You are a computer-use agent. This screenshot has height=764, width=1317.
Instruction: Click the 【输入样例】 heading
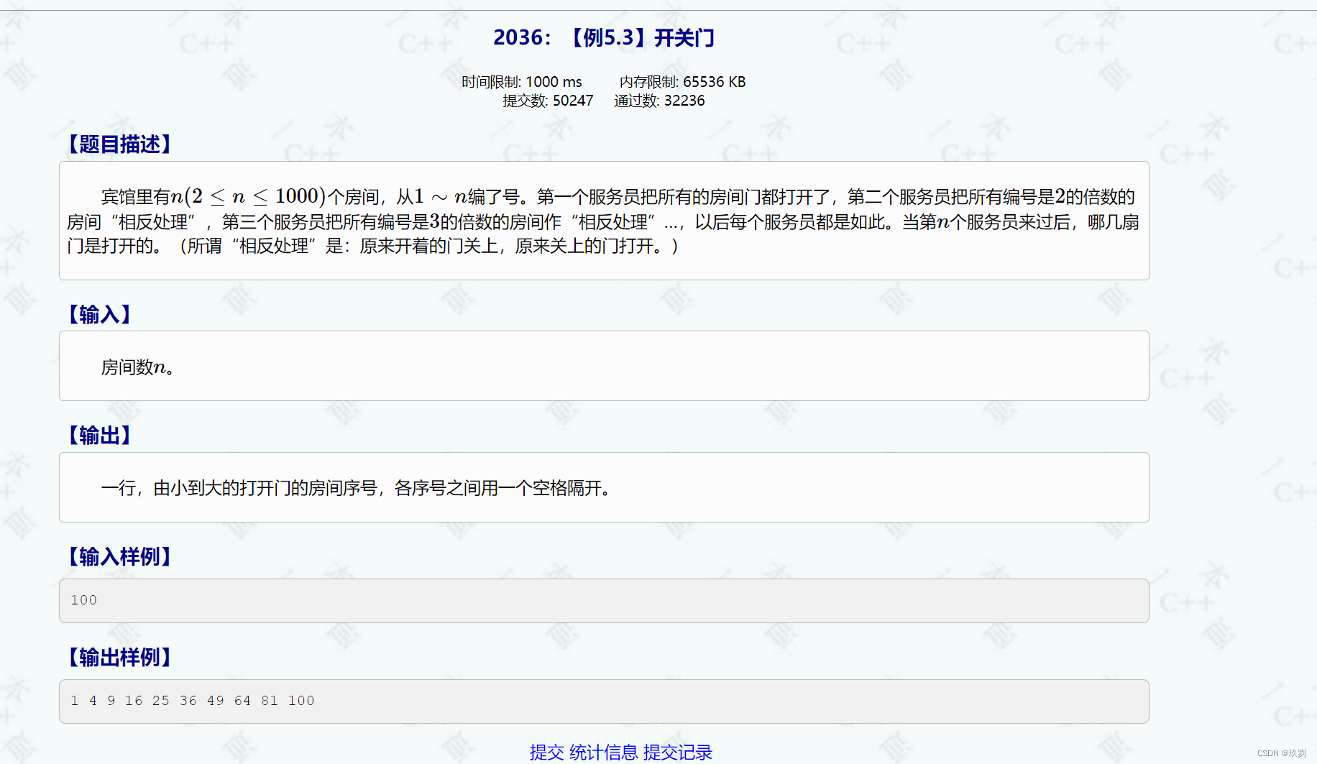point(119,556)
